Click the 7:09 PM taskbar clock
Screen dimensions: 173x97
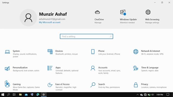160,95
